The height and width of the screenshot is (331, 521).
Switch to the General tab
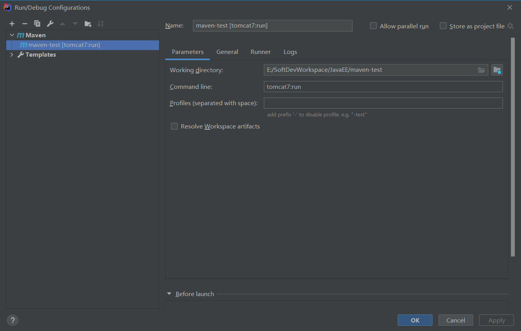(x=227, y=52)
